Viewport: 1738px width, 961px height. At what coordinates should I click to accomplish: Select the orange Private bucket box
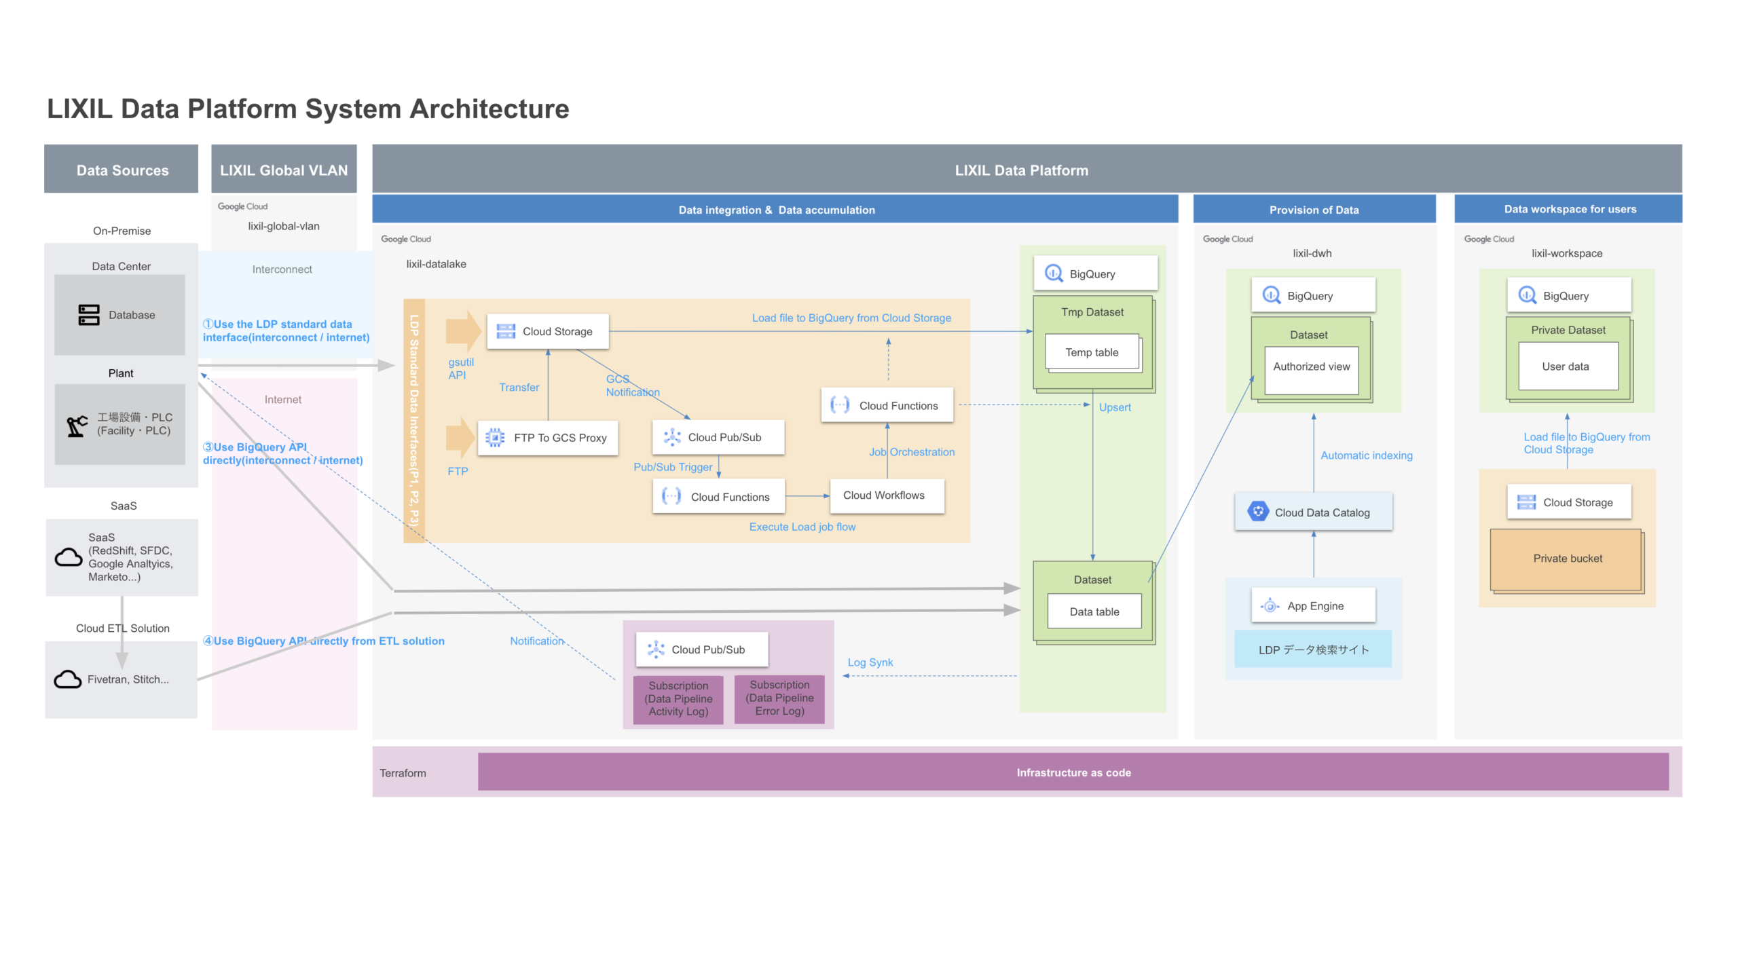pos(1566,559)
